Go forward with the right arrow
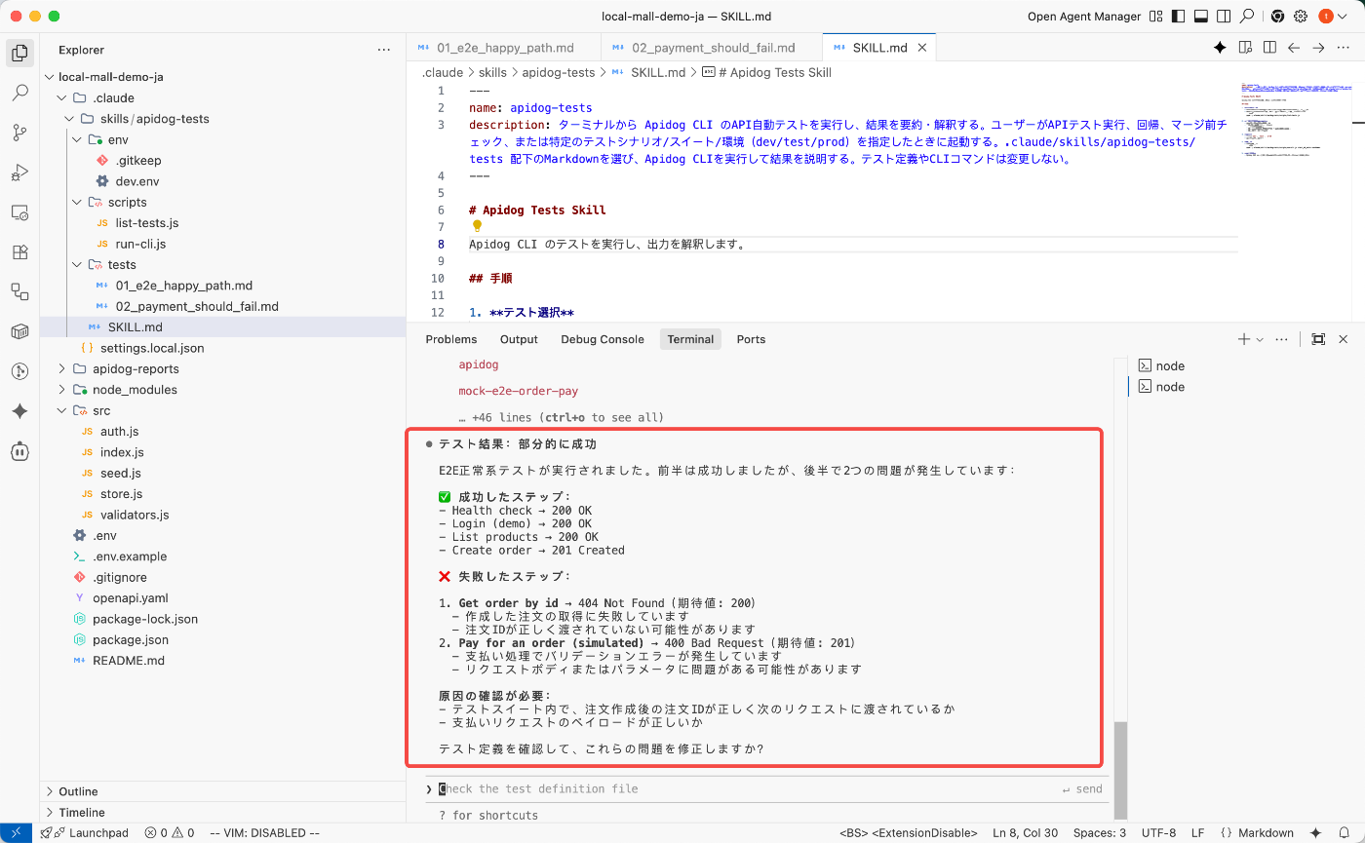 coord(1318,47)
